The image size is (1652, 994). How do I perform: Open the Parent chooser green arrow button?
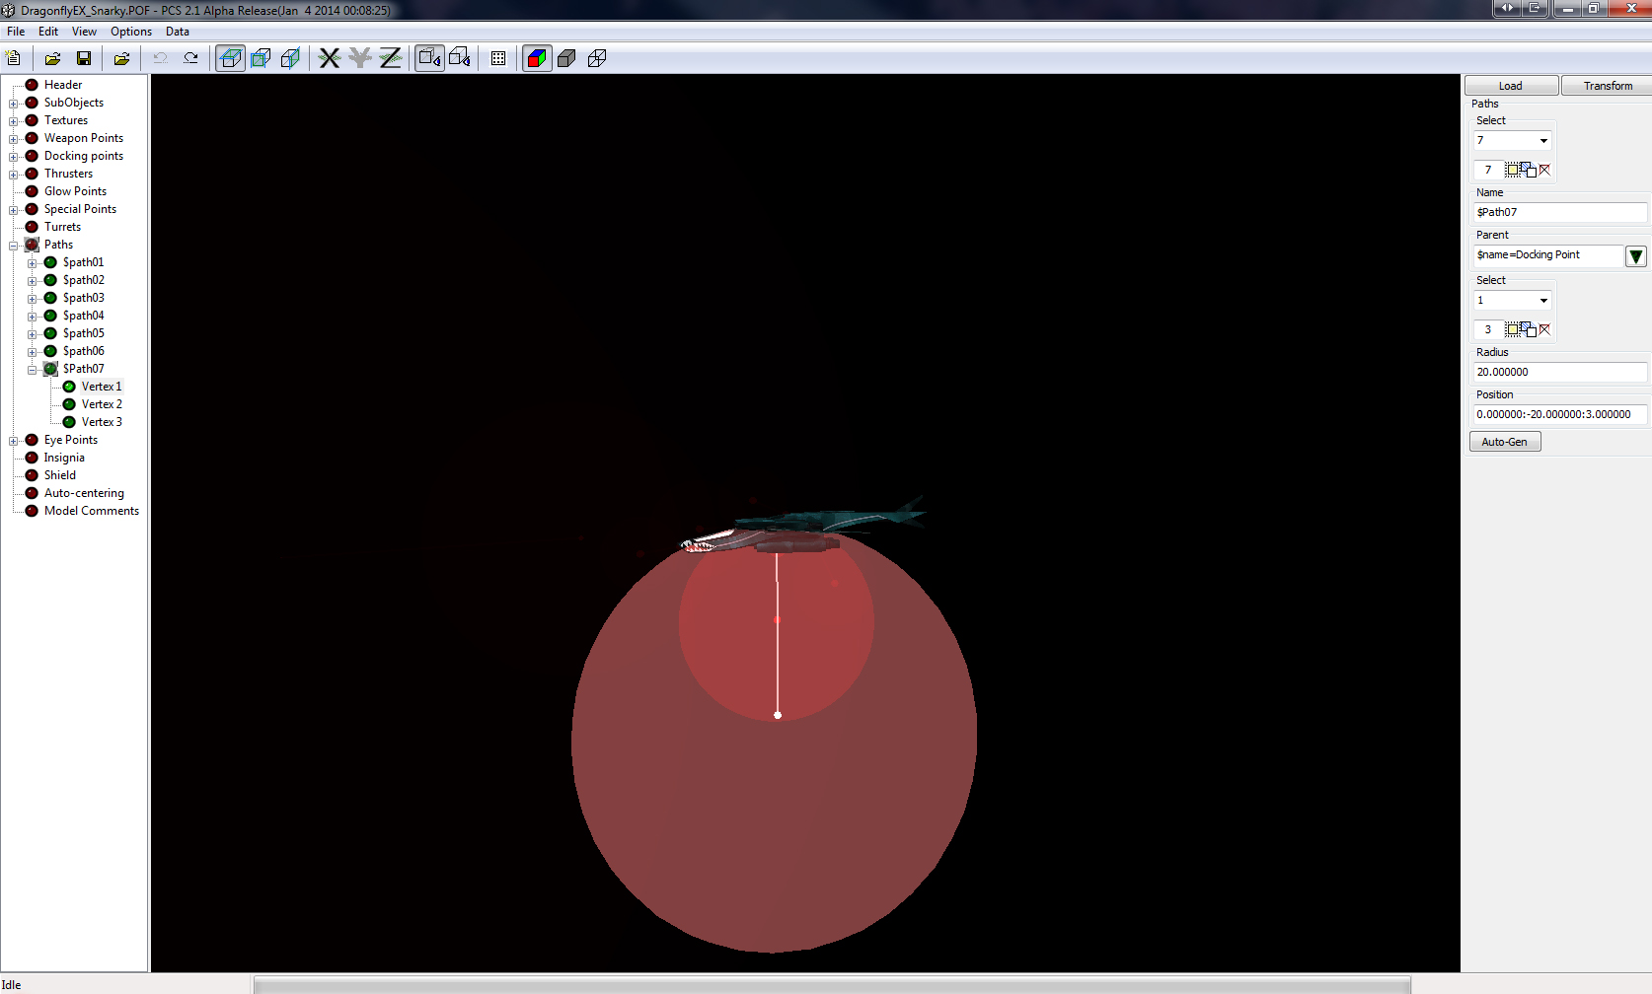1636,256
